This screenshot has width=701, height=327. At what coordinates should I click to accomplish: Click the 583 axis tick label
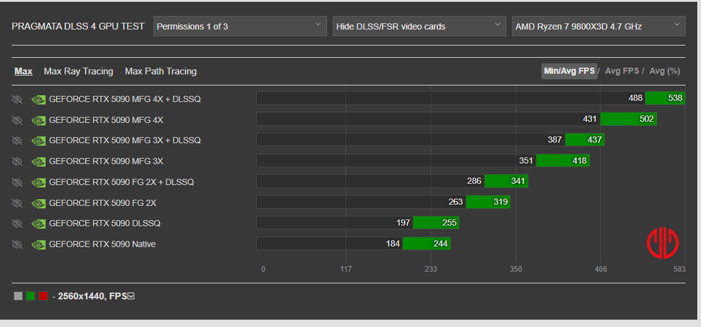pyautogui.click(x=679, y=269)
